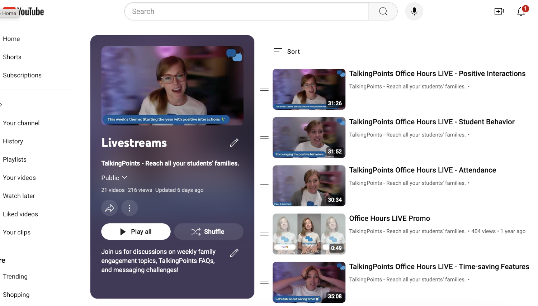Edit the playlist description pencil

click(x=234, y=253)
